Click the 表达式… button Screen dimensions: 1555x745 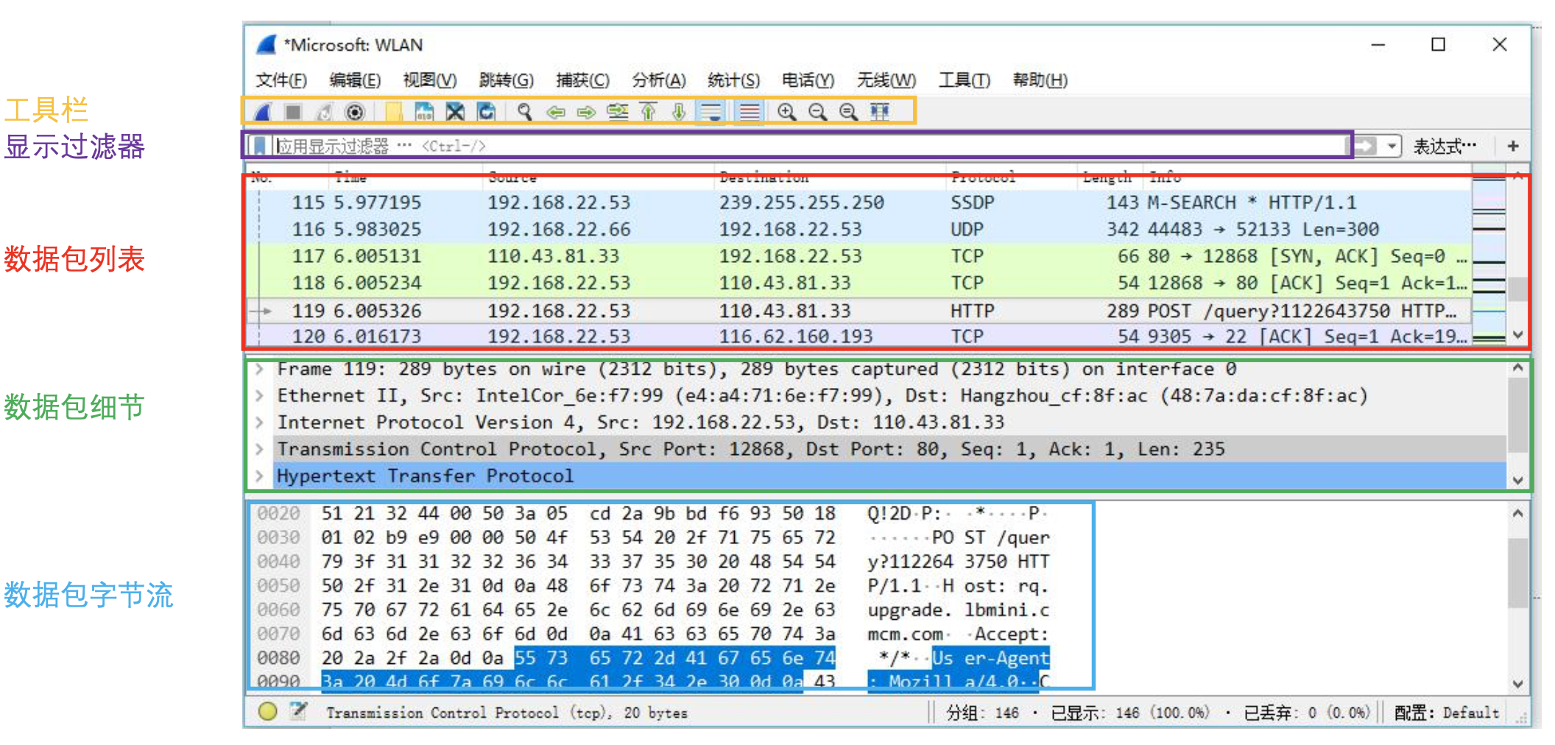(1444, 146)
